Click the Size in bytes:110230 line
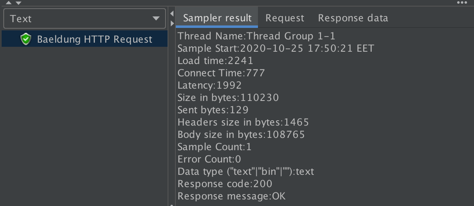Screen dimensions: 474x206 [228, 98]
